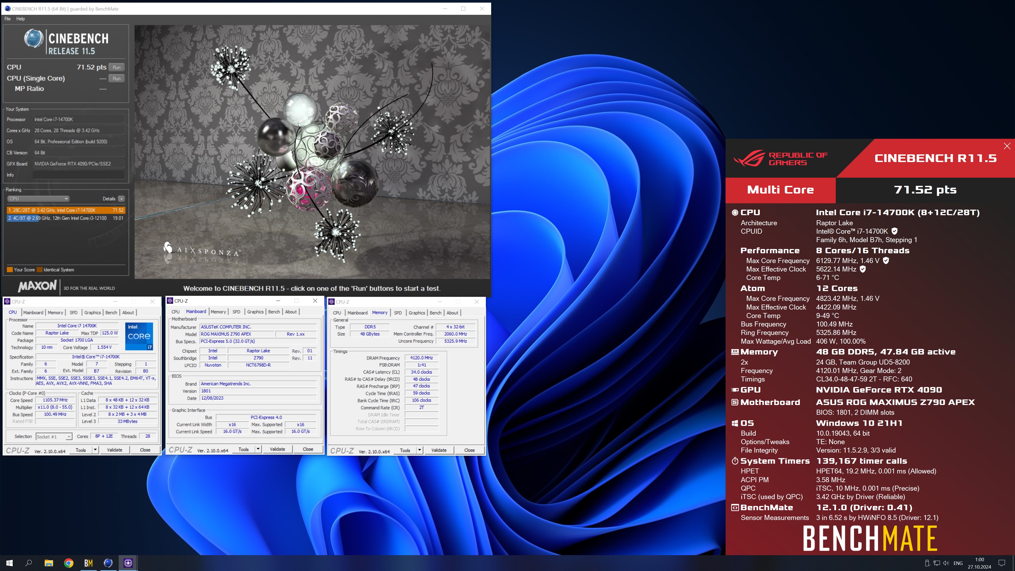The width and height of the screenshot is (1015, 571).
Task: Switch to CPU tab in CPU-Z timings window
Action: click(x=337, y=313)
